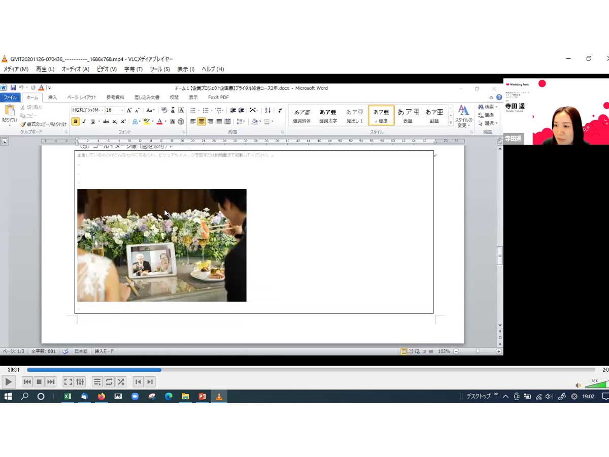Screen dimensions: 609x457
Task: Switch to ページ レイアウト tab
Action: pyautogui.click(x=82, y=97)
